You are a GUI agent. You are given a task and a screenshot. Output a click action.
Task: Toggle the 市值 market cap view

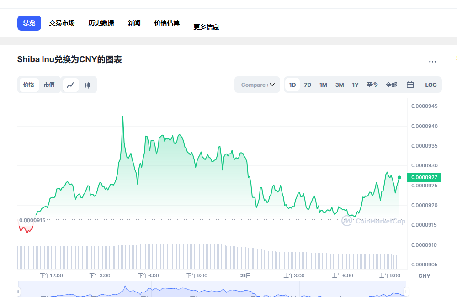[x=49, y=85]
